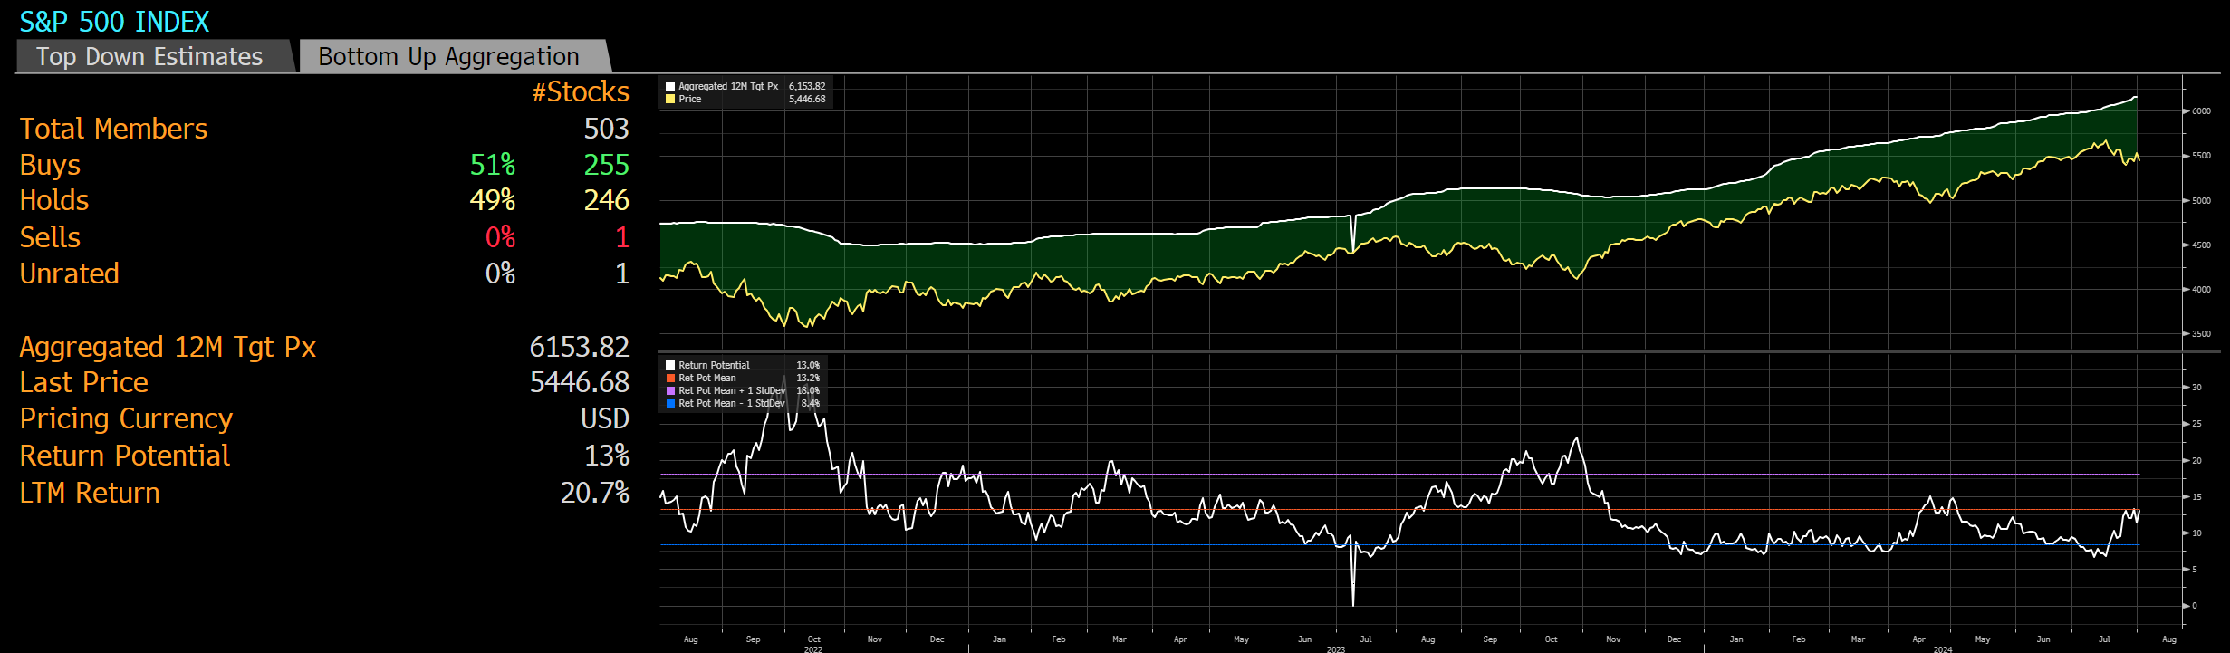Click the purple Mean + 1 StdDev swatch
The height and width of the screenshot is (653, 2230).
click(670, 391)
